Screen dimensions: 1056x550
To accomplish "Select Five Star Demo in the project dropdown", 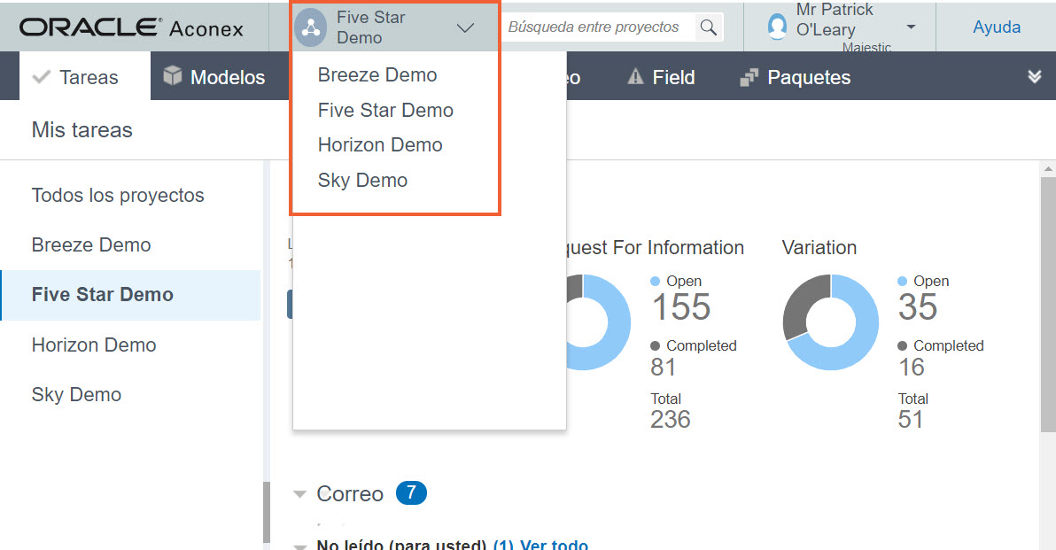I will tap(385, 110).
